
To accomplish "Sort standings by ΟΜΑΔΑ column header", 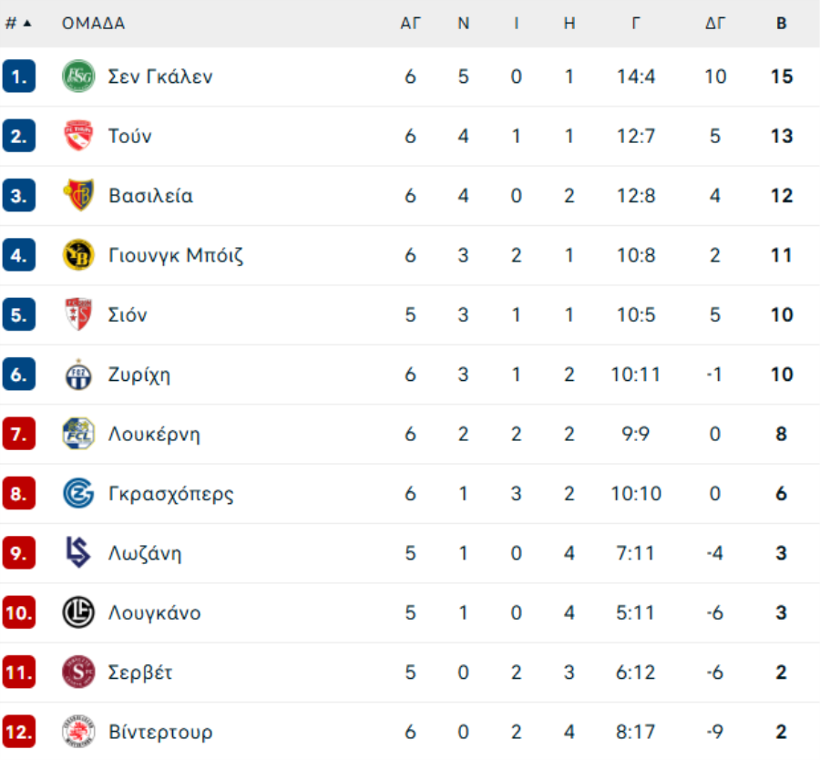I will tap(93, 24).
